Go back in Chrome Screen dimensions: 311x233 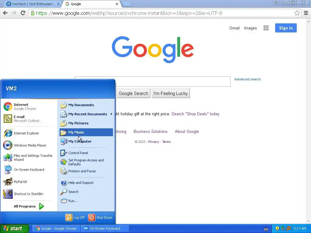(x=5, y=13)
